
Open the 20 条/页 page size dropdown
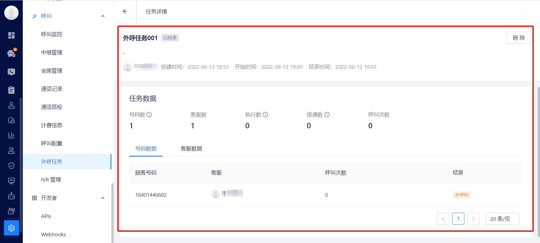pos(502,219)
